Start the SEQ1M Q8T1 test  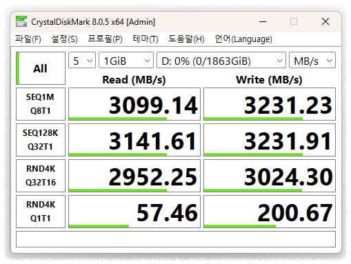pyautogui.click(x=41, y=104)
